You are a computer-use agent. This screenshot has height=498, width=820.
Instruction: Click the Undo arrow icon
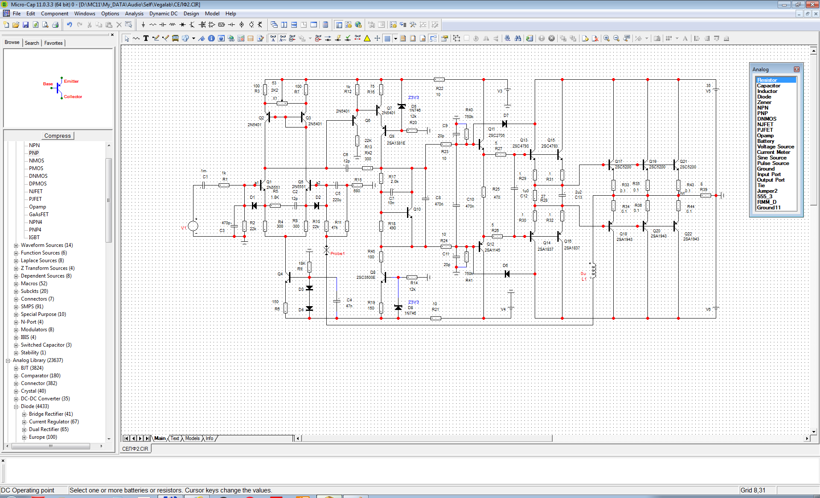[69, 25]
